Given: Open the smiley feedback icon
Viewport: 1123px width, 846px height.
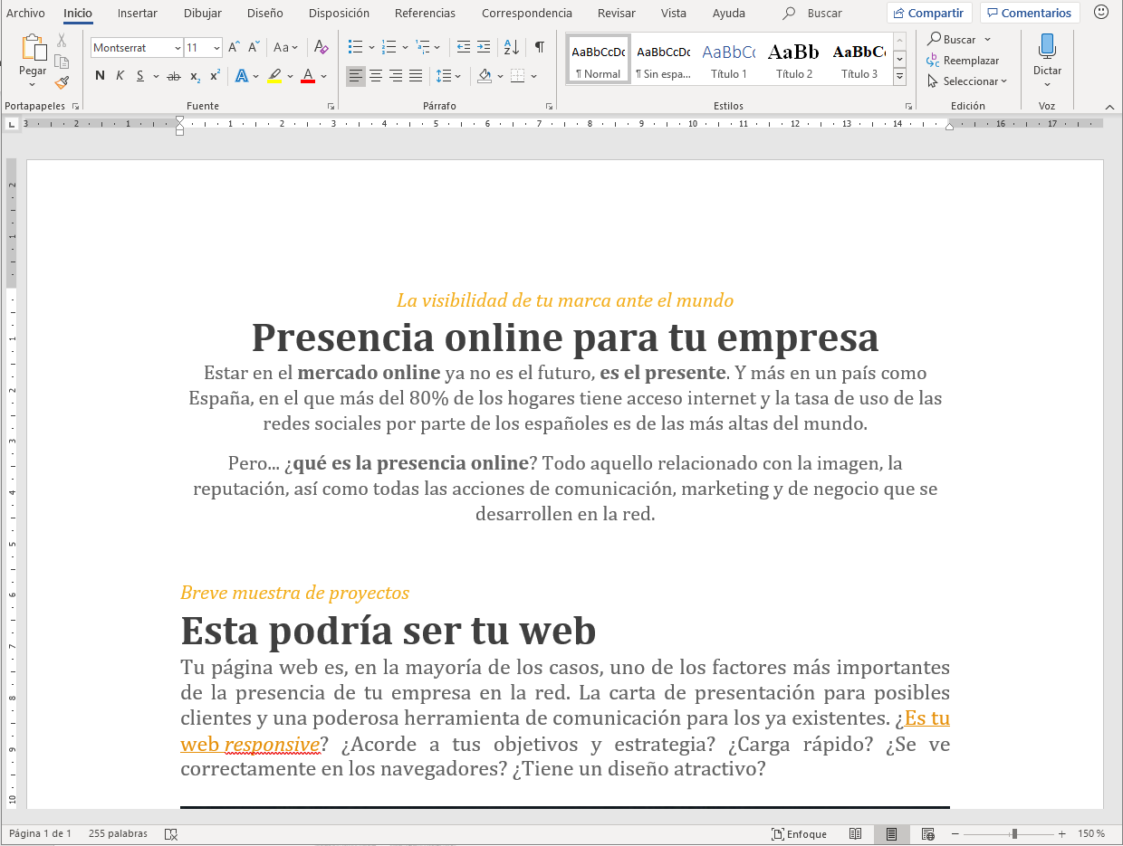Looking at the screenshot, I should 1101,13.
